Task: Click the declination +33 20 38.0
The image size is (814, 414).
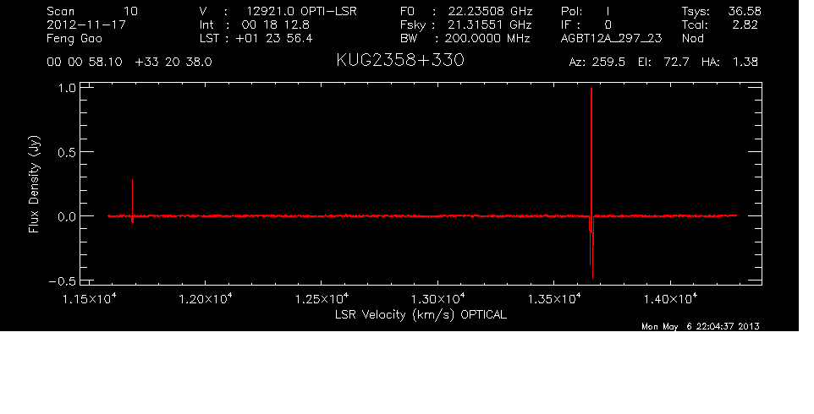Action: pos(173,63)
